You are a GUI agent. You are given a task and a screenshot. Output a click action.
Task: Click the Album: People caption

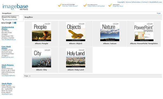[x=42, y=44]
